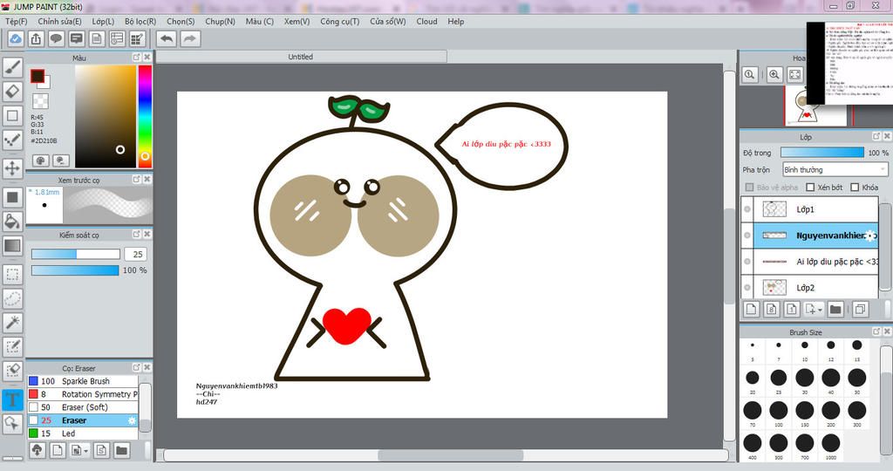Select the Brush tool in left toolbar
Image resolution: width=893 pixels, height=471 pixels.
12,67
